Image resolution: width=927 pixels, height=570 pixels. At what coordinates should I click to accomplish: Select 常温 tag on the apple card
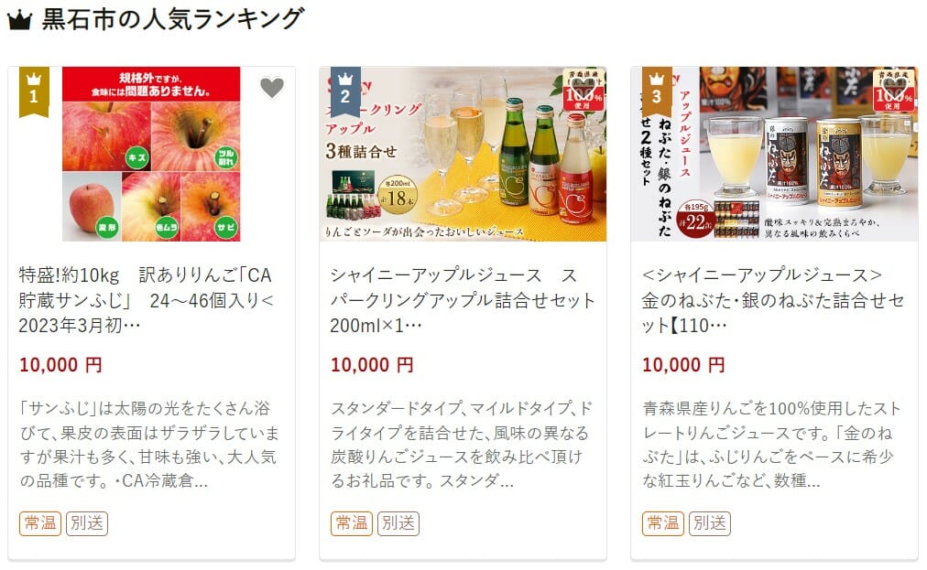click(x=40, y=523)
